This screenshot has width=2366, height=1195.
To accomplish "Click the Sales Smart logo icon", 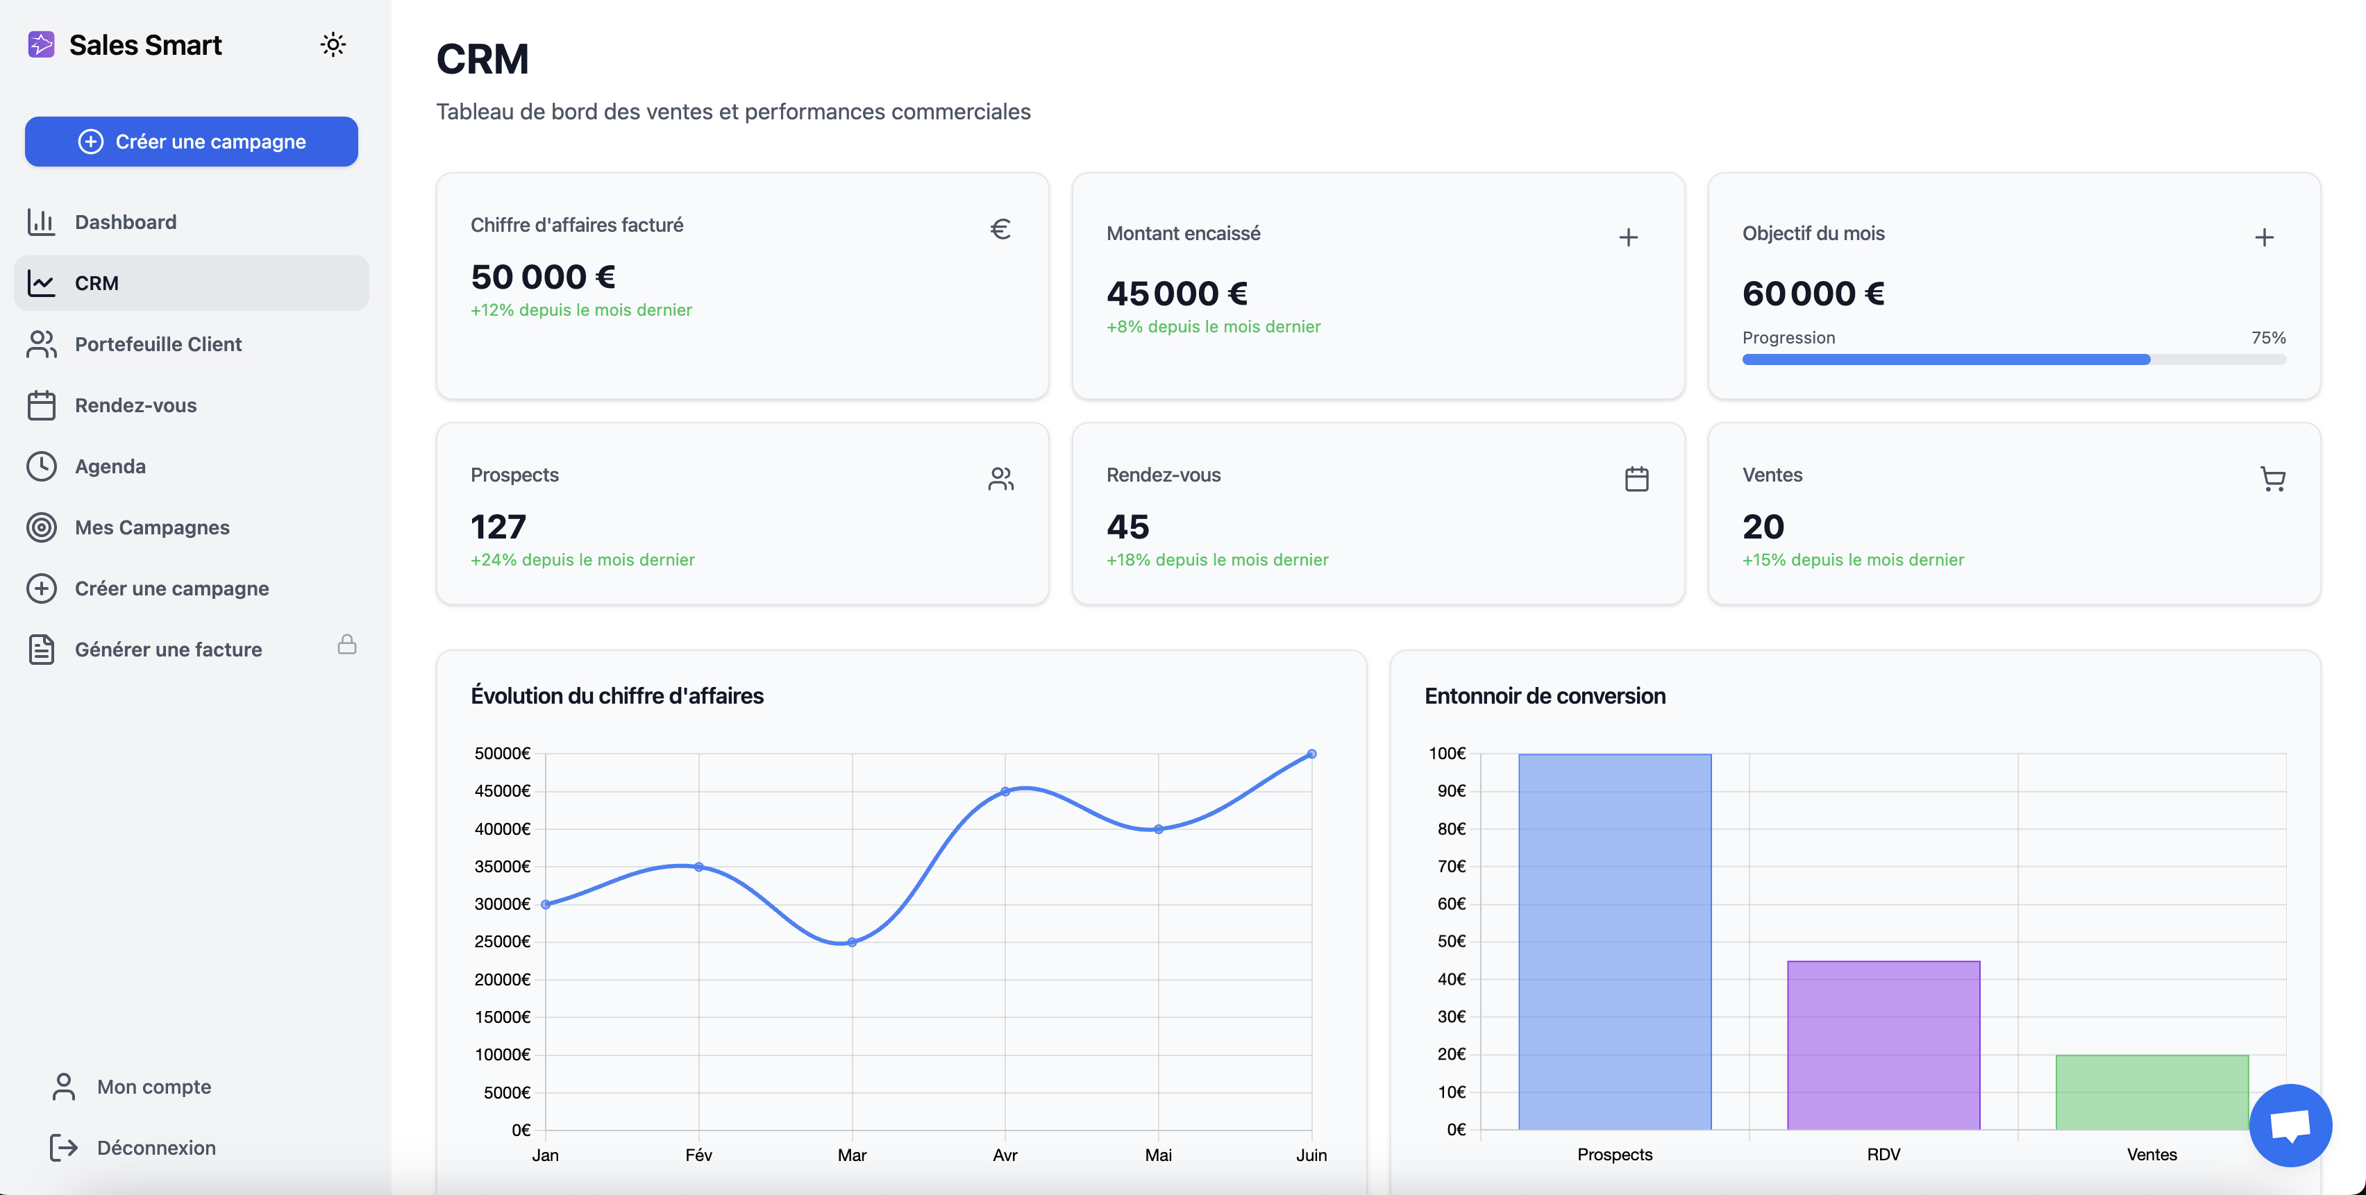I will coord(42,44).
